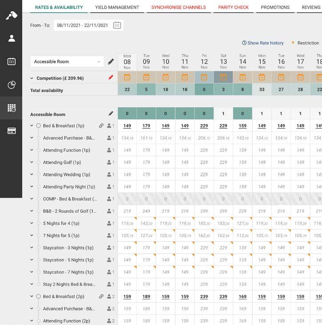This screenshot has height=325, width=322.
Task: Select the Bed & Breakfast (2p) radio circle
Action: (x=38, y=297)
